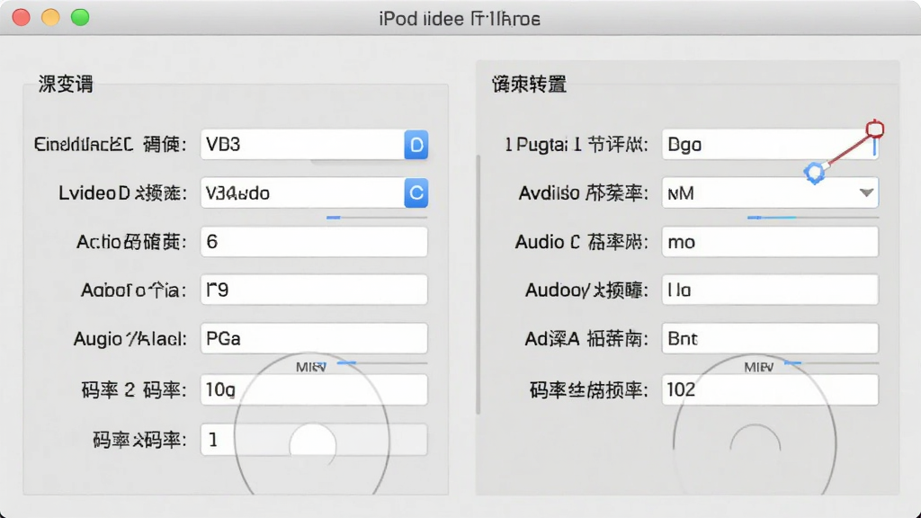Click the slider below the Bnt field

pyautogui.click(x=832, y=363)
